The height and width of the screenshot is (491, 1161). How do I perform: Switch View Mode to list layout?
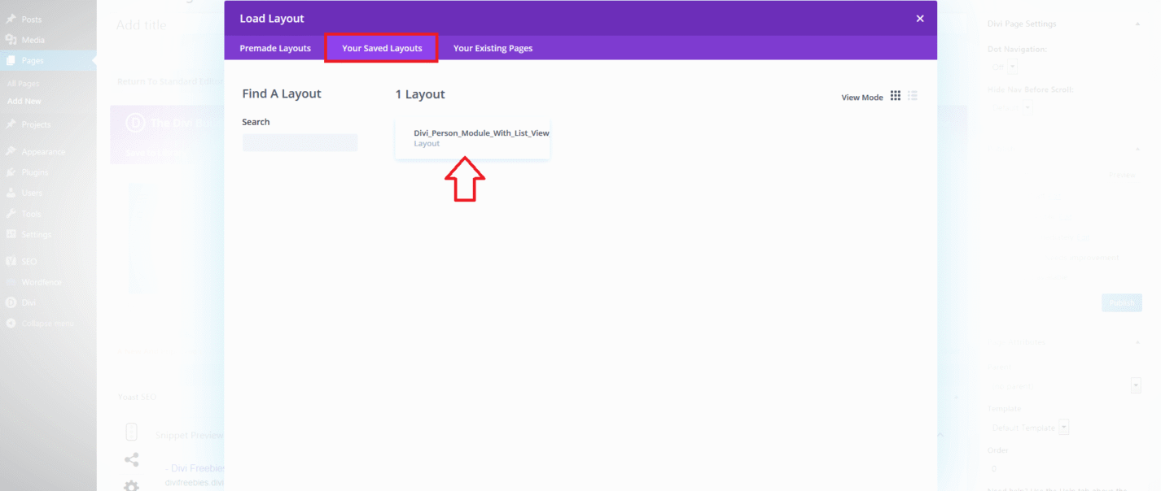[912, 95]
